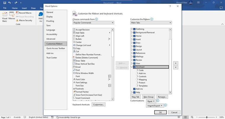225x119 pixels.
Task: Open the Popular Commands dropdown
Action: click(x=93, y=23)
